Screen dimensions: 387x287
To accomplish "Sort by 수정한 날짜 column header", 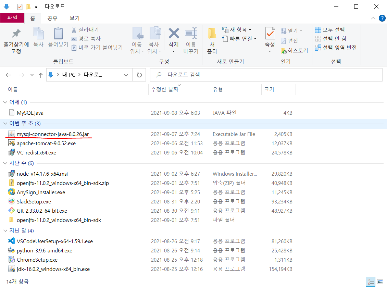I will tap(165, 89).
